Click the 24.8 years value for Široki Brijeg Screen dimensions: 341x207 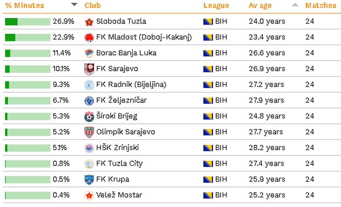(x=267, y=116)
